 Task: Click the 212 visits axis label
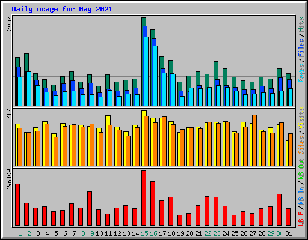pyautogui.click(x=9, y=114)
